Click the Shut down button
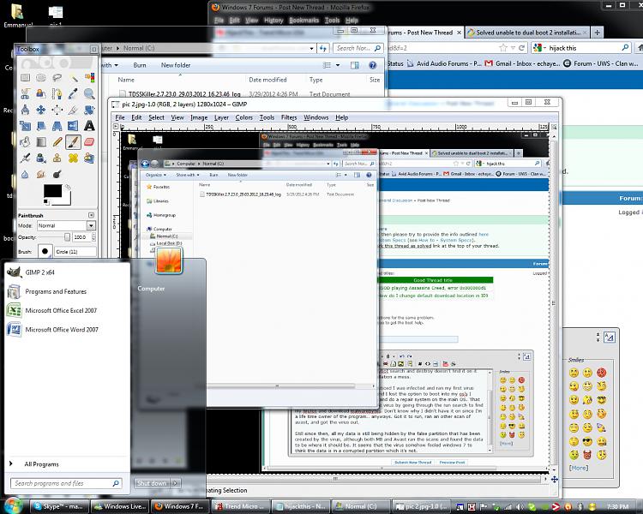 152,483
